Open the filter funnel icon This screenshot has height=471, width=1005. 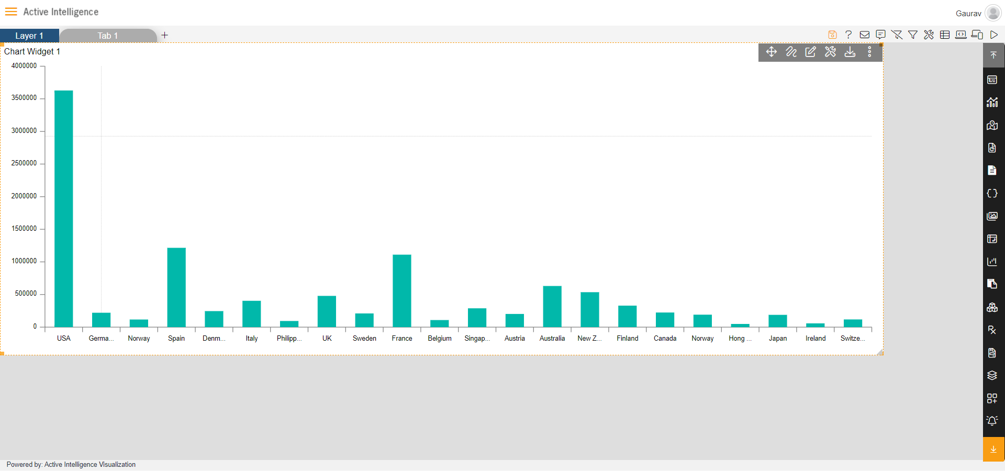click(x=913, y=35)
